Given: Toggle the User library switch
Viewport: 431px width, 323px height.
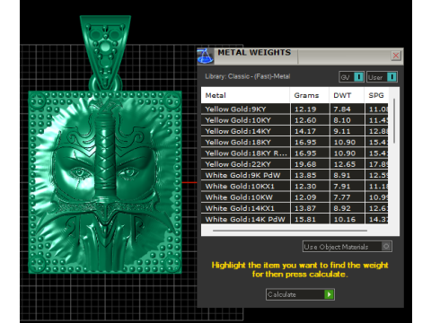Looking at the screenshot, I should 382,77.
